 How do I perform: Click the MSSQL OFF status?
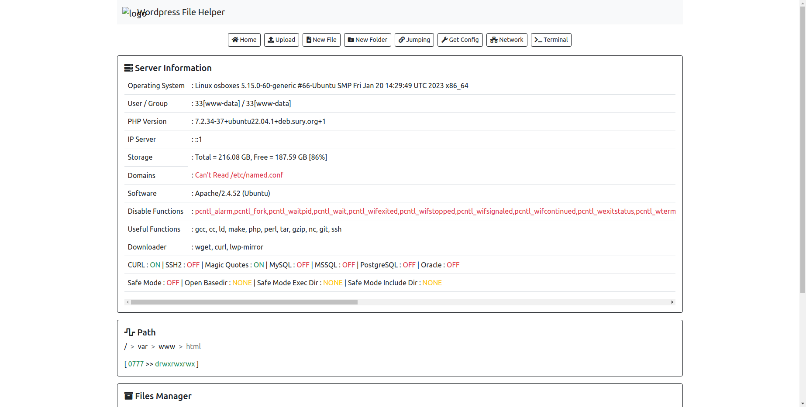pos(348,265)
